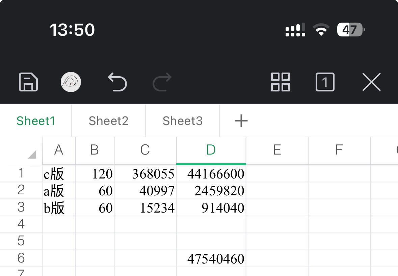Switch to the Sheet1 tab
398x276 pixels.
(36, 121)
